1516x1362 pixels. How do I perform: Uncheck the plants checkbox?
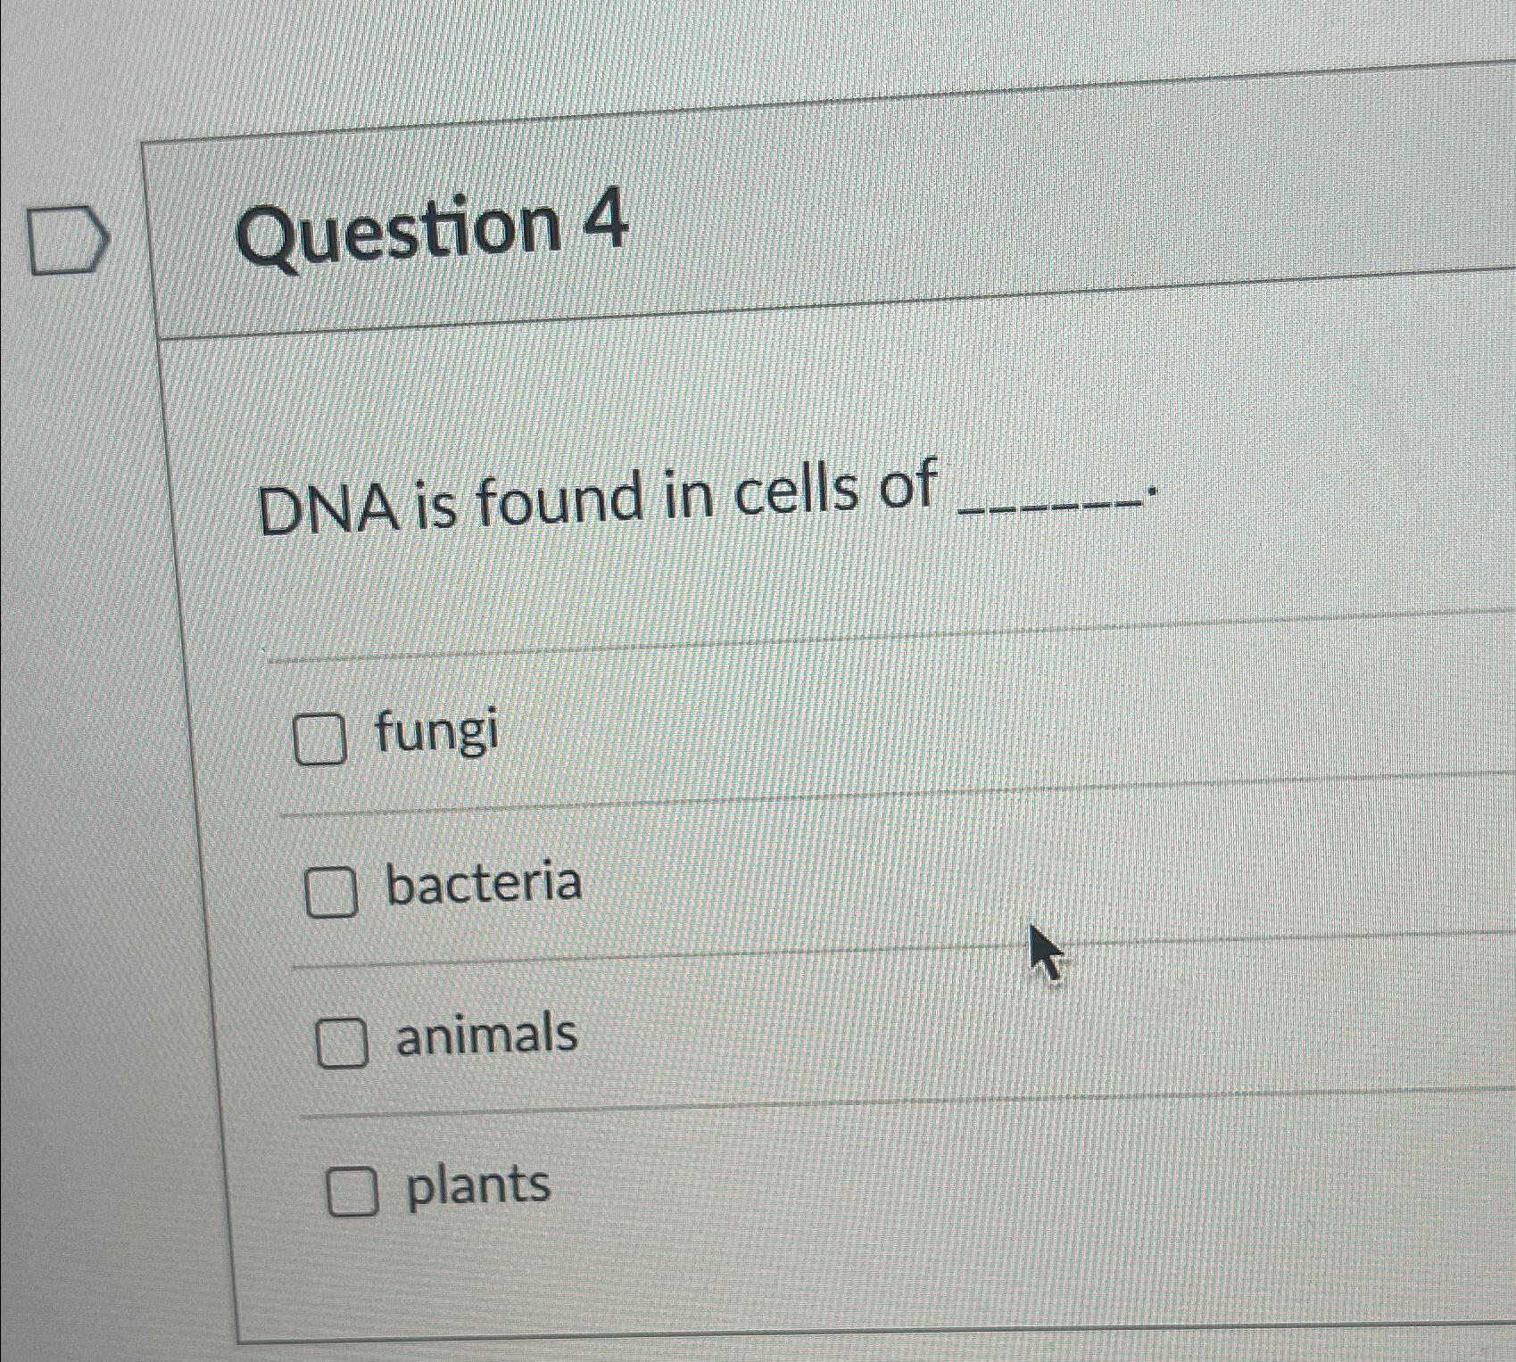point(352,1191)
